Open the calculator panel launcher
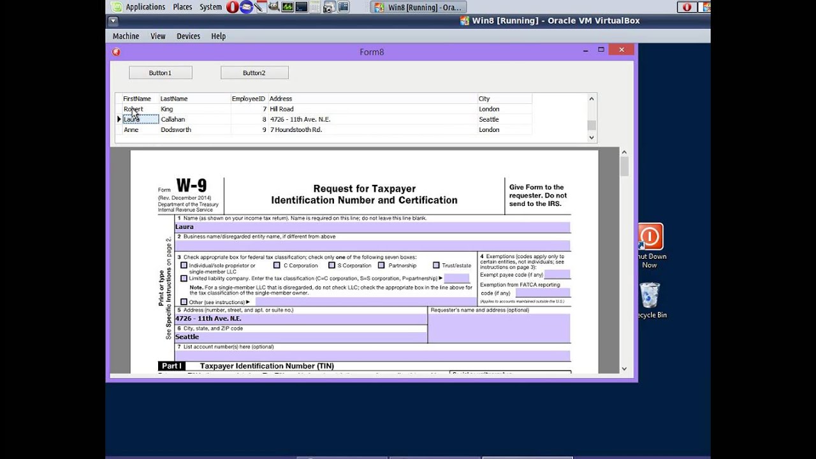816x459 pixels. coord(315,7)
